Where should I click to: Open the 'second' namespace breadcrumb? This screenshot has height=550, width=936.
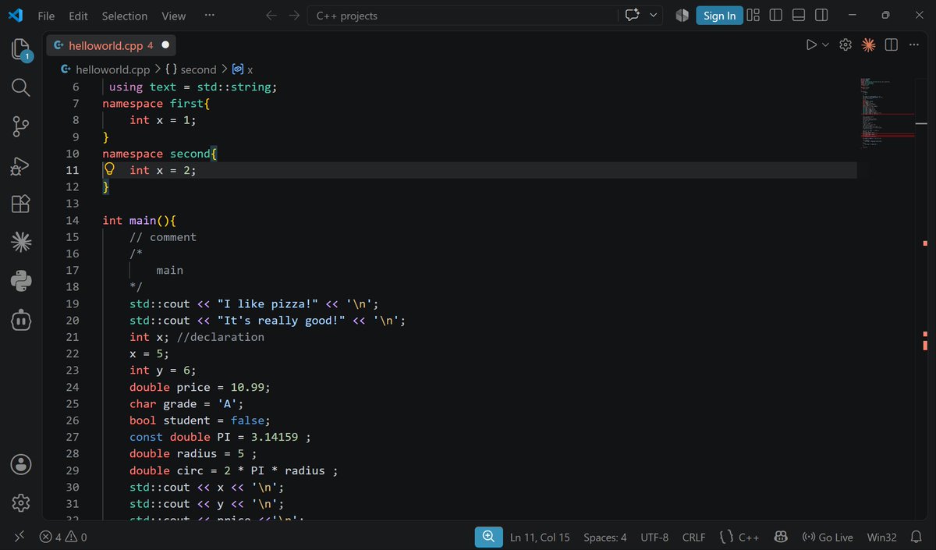[x=191, y=69]
